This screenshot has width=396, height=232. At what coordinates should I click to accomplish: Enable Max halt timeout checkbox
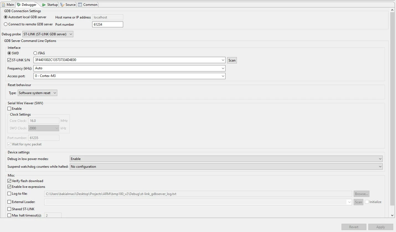pyautogui.click(x=9, y=215)
